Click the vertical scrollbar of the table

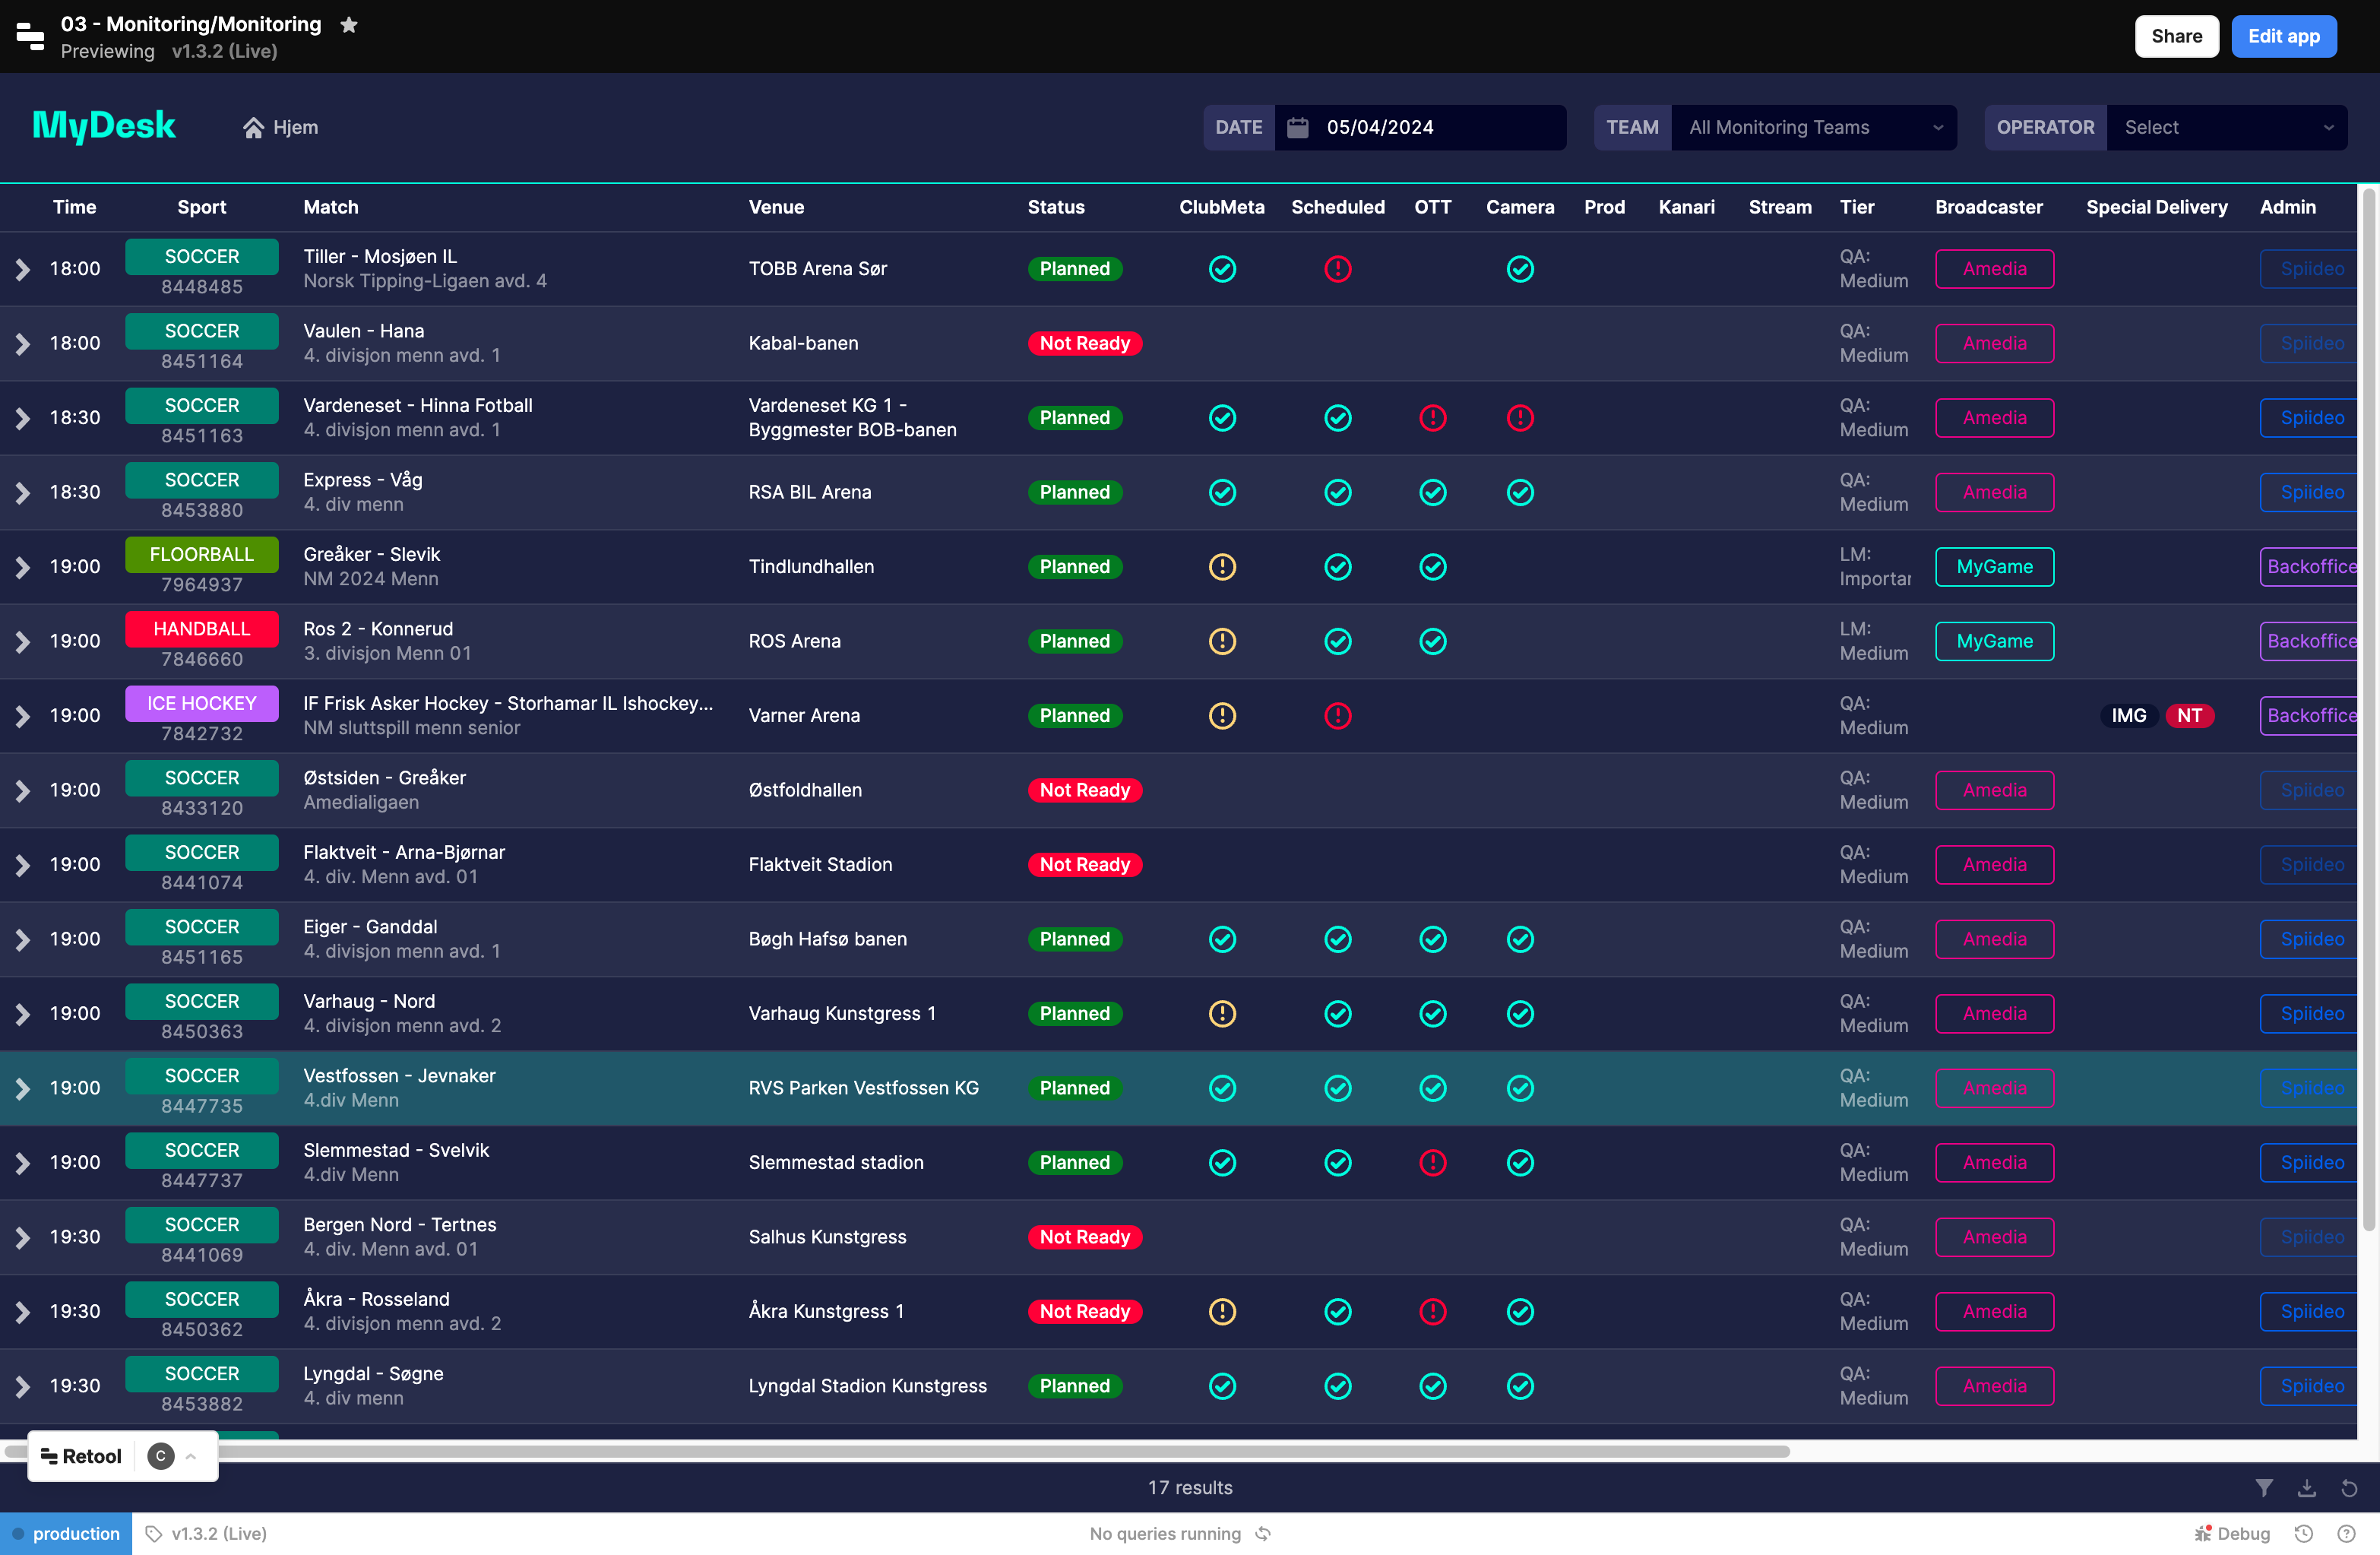2368,710
